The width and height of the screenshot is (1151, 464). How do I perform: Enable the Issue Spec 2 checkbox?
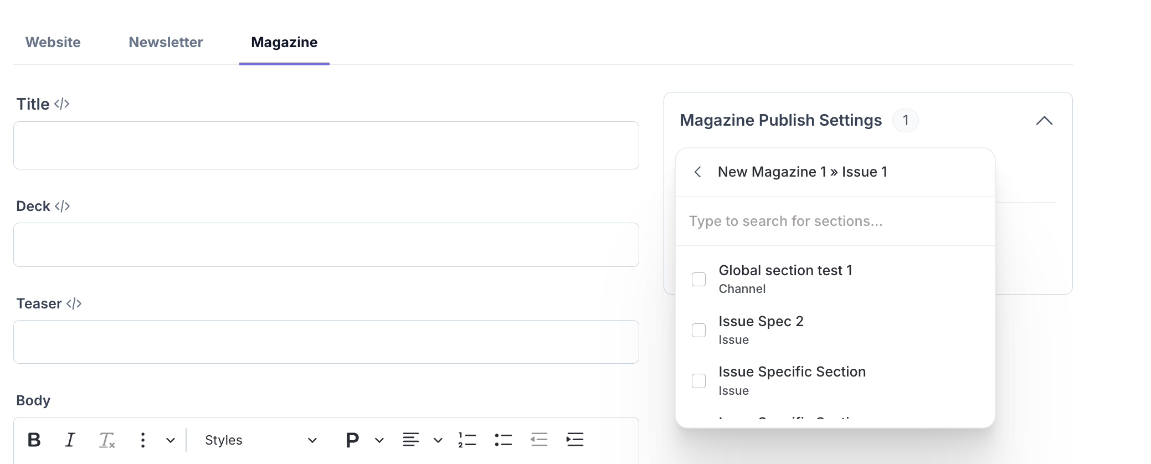coord(699,330)
